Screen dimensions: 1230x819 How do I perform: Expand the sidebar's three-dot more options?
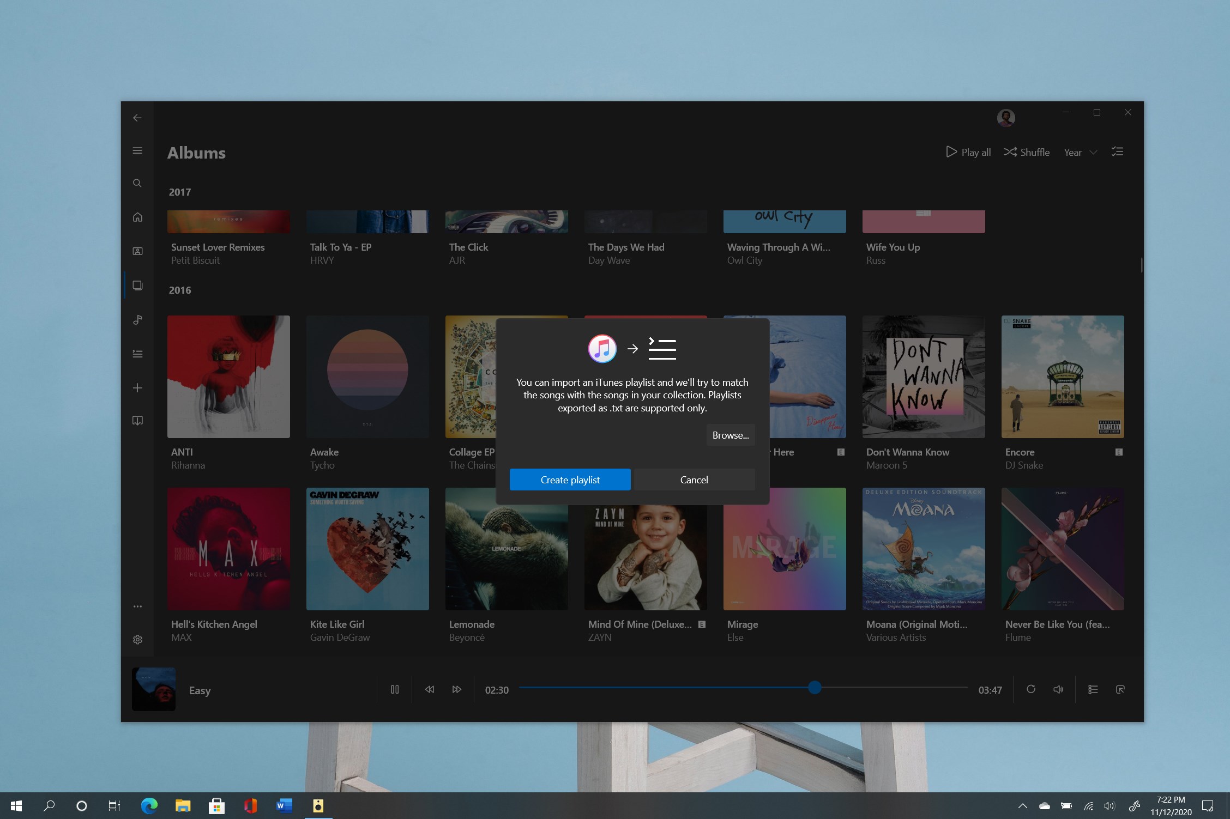click(137, 606)
